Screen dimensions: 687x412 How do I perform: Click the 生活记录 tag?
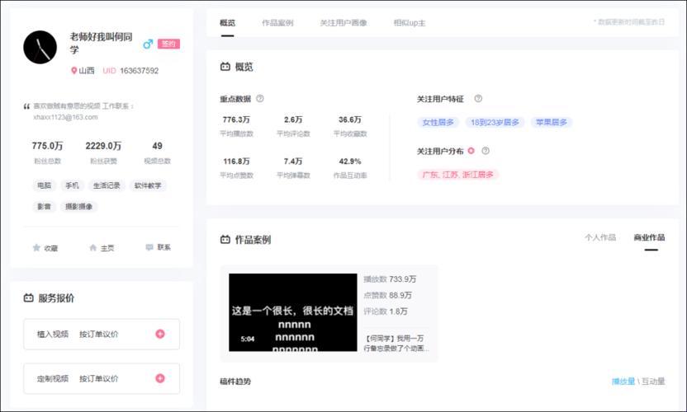107,185
